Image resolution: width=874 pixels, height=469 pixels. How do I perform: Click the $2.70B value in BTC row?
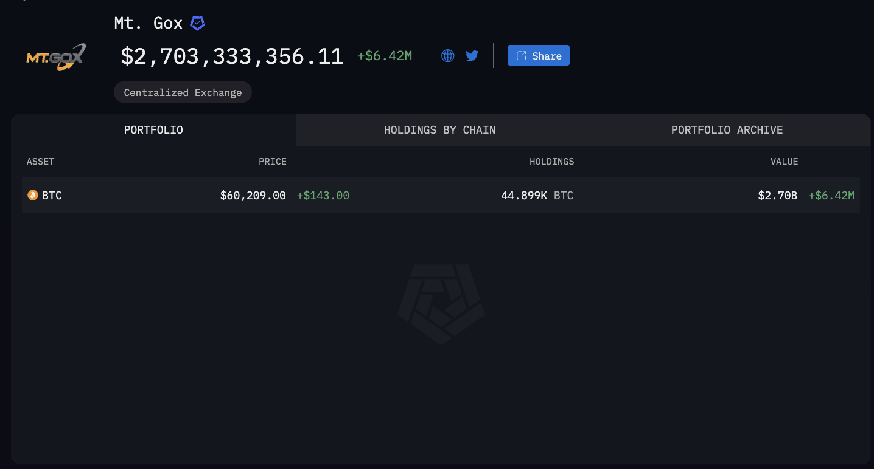[777, 196]
